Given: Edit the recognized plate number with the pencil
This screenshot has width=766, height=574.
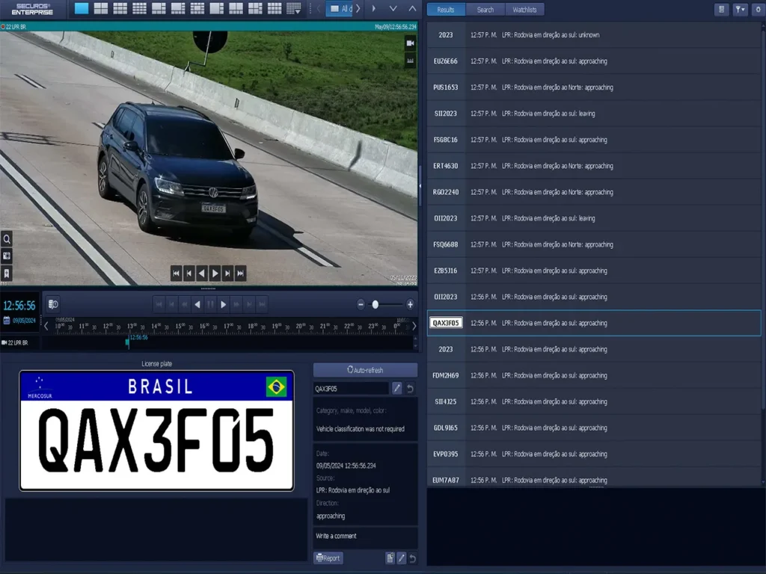Looking at the screenshot, I should coord(396,389).
